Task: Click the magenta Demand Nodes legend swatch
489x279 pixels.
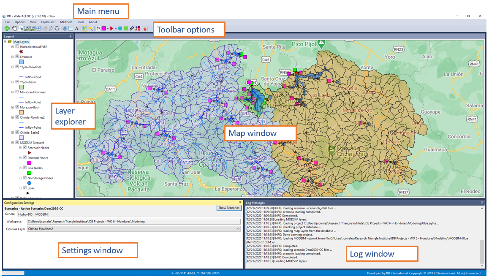Action: click(x=29, y=163)
